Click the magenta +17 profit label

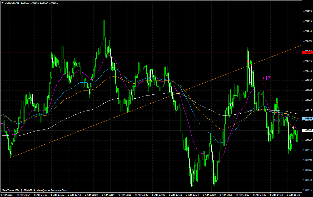[x=266, y=78]
